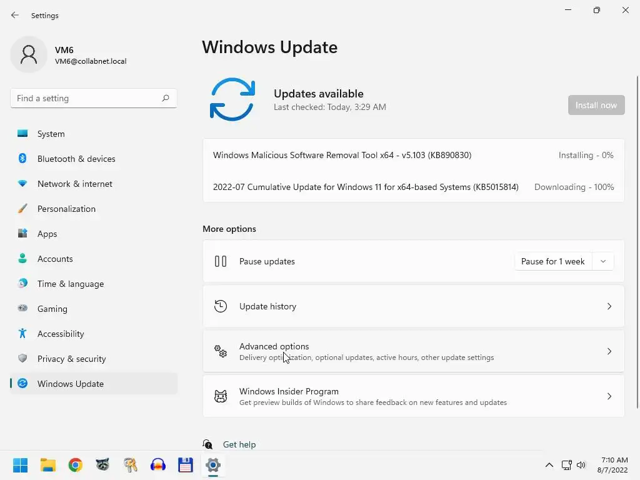640x480 pixels.
Task: Click the headphones app icon on taskbar
Action: click(158, 465)
